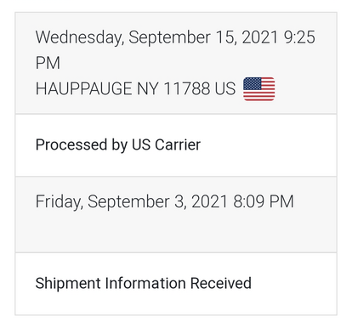Click the word Shipment

68,283
